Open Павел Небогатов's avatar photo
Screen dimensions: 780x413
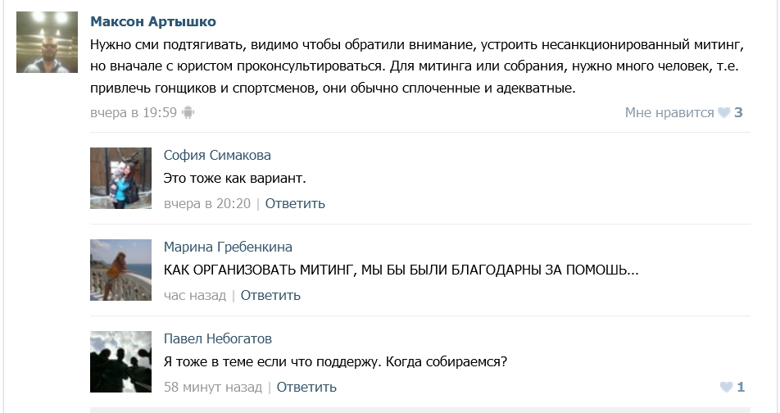(121, 361)
